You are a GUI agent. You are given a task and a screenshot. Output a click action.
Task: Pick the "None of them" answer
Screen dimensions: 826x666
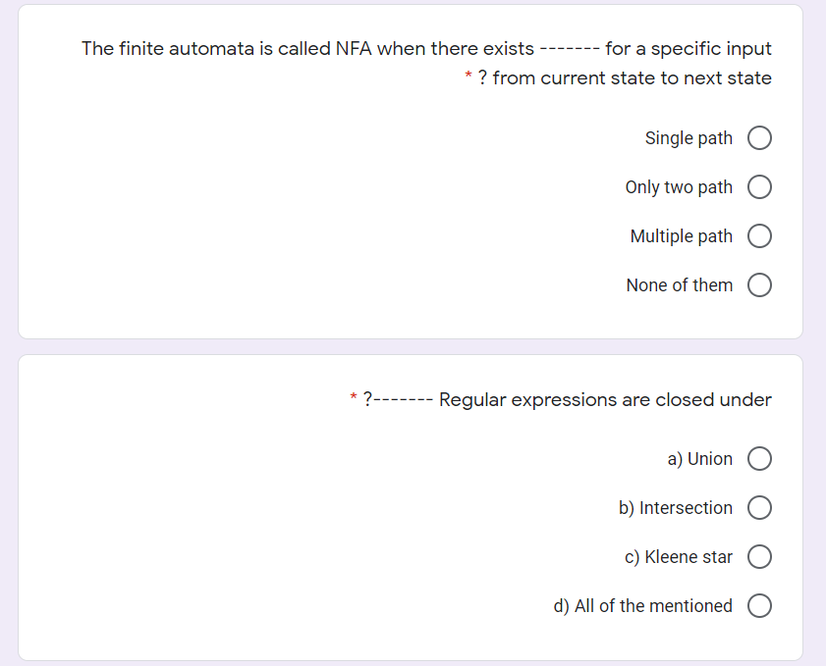point(759,284)
